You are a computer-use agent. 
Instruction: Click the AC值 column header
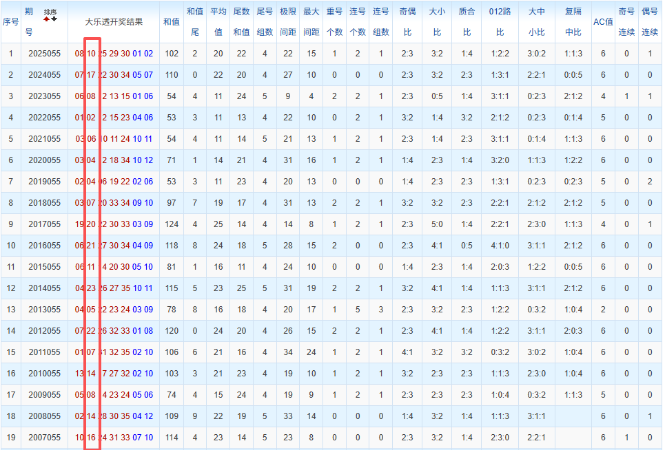603,21
